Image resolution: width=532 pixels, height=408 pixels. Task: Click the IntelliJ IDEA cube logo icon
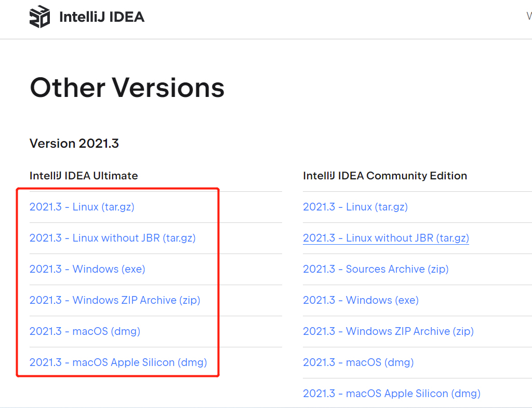tap(39, 17)
